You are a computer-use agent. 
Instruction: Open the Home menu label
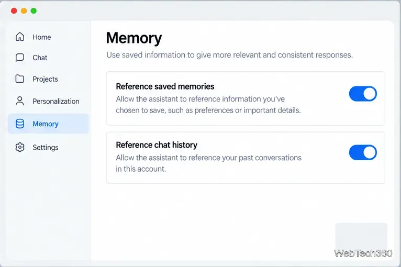click(x=42, y=37)
